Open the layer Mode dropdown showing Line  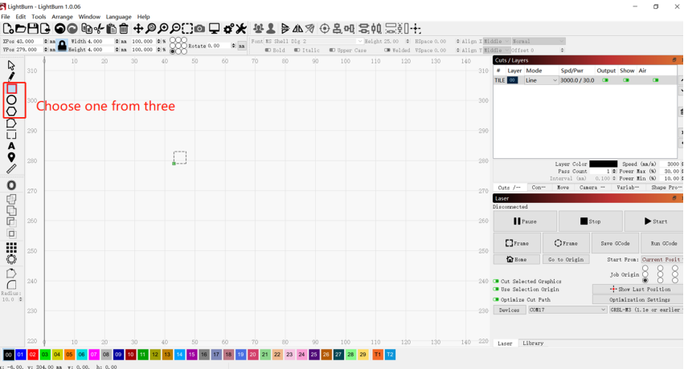tap(540, 80)
